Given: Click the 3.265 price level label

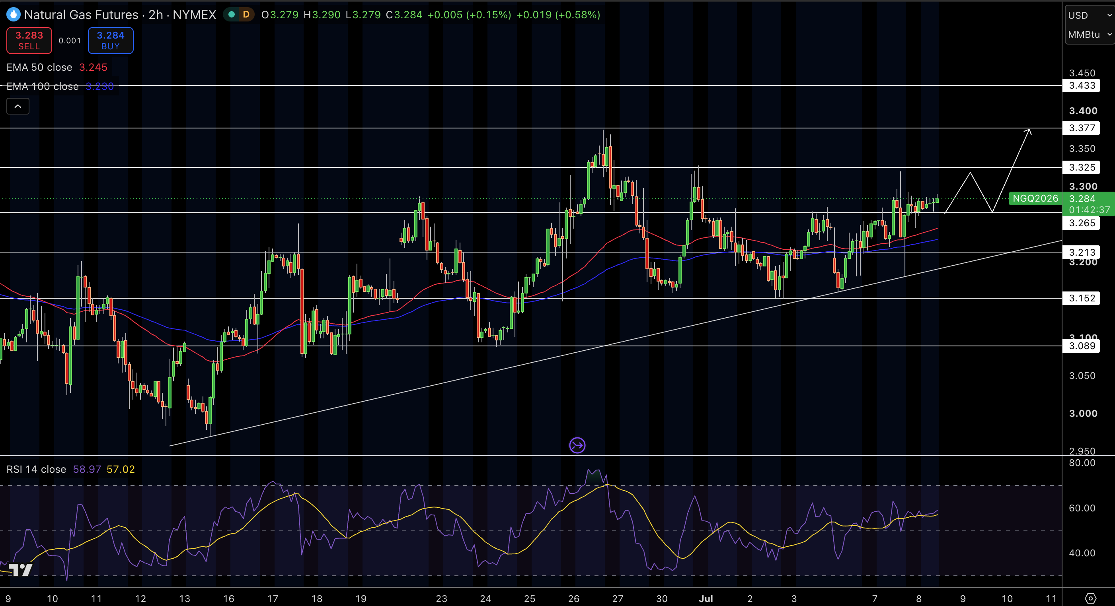Looking at the screenshot, I should coord(1081,223).
